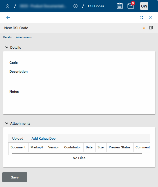
Task: Click the back arrow icon
Action: 8,18
